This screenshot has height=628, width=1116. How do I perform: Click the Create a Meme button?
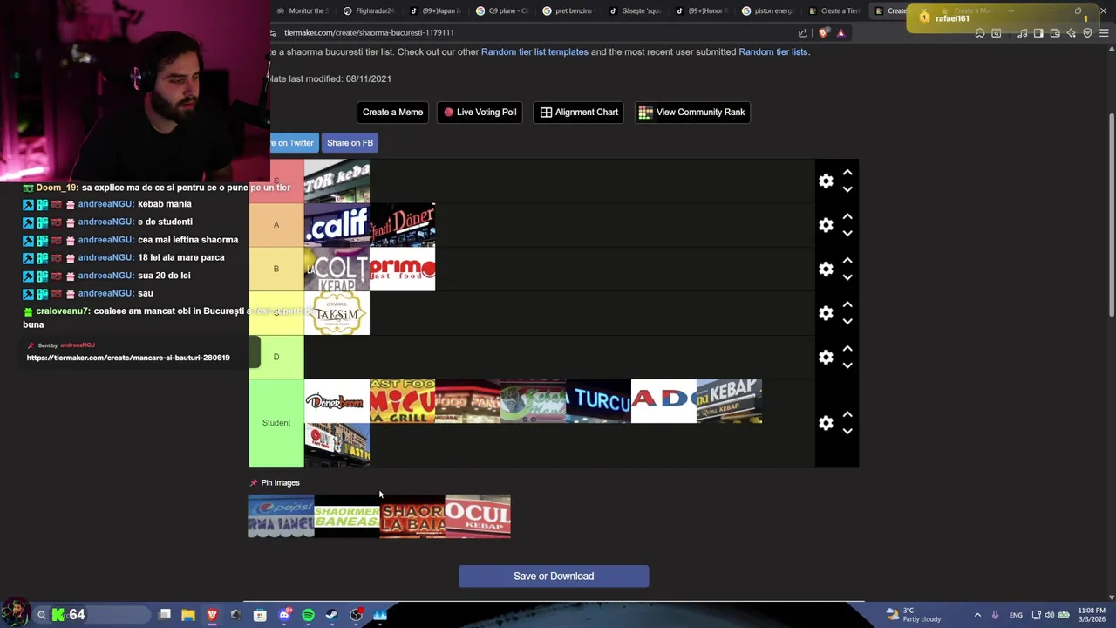392,112
